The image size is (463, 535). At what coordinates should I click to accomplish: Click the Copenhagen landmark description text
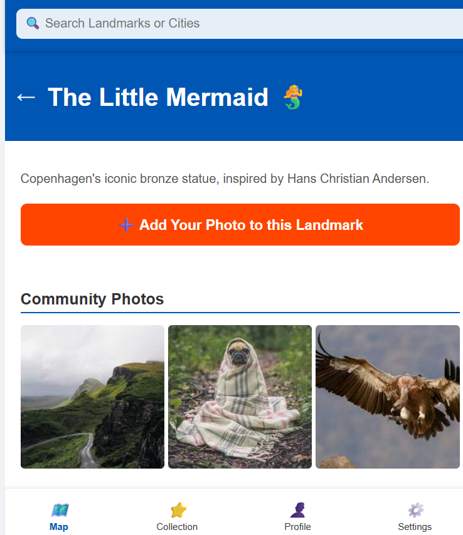pos(225,179)
